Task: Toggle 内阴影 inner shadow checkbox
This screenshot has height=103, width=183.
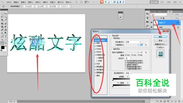Action: 95,46
